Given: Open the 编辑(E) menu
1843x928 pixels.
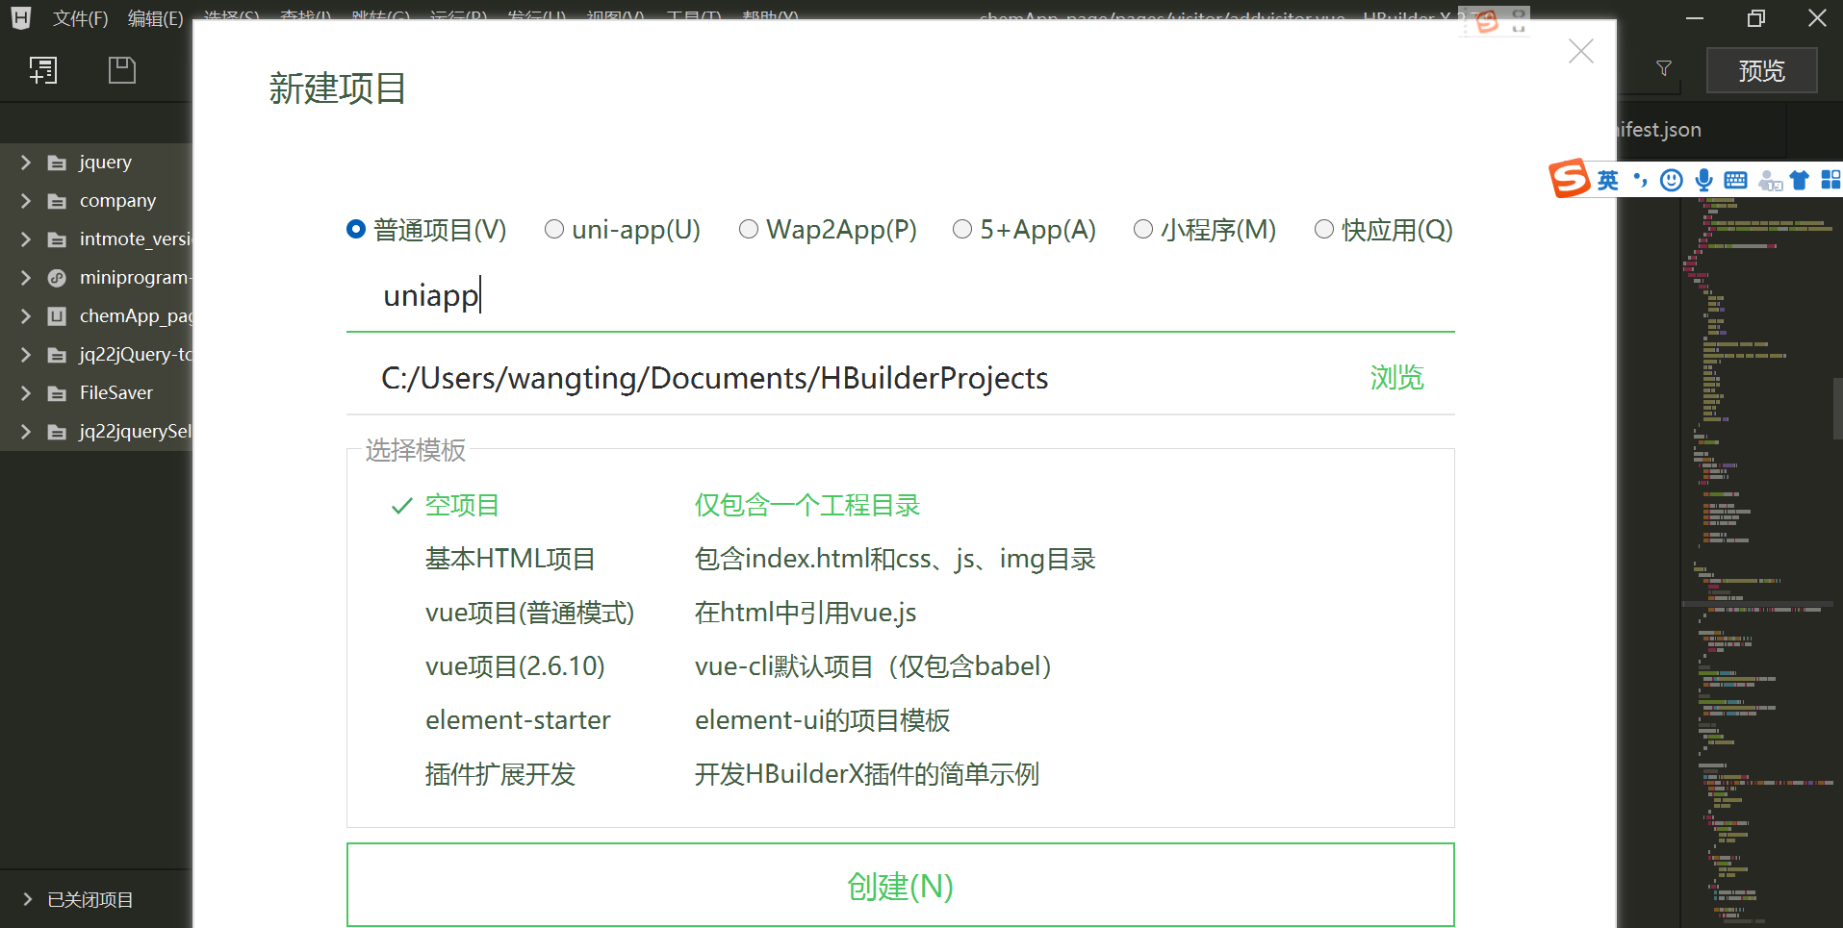Looking at the screenshot, I should pyautogui.click(x=156, y=18).
